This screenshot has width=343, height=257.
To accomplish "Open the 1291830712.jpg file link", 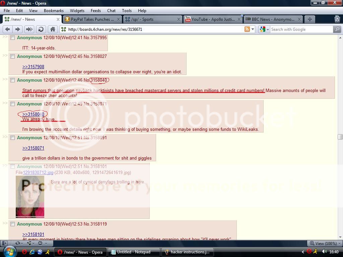I will [38, 173].
